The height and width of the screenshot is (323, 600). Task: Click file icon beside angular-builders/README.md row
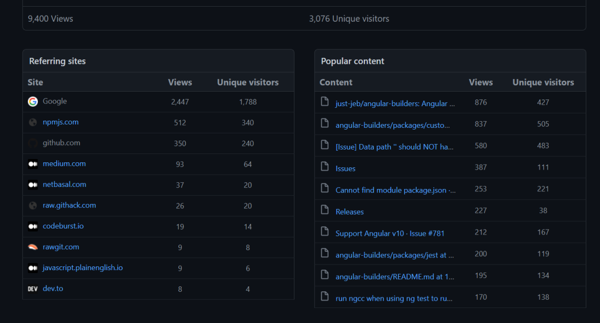(x=325, y=275)
